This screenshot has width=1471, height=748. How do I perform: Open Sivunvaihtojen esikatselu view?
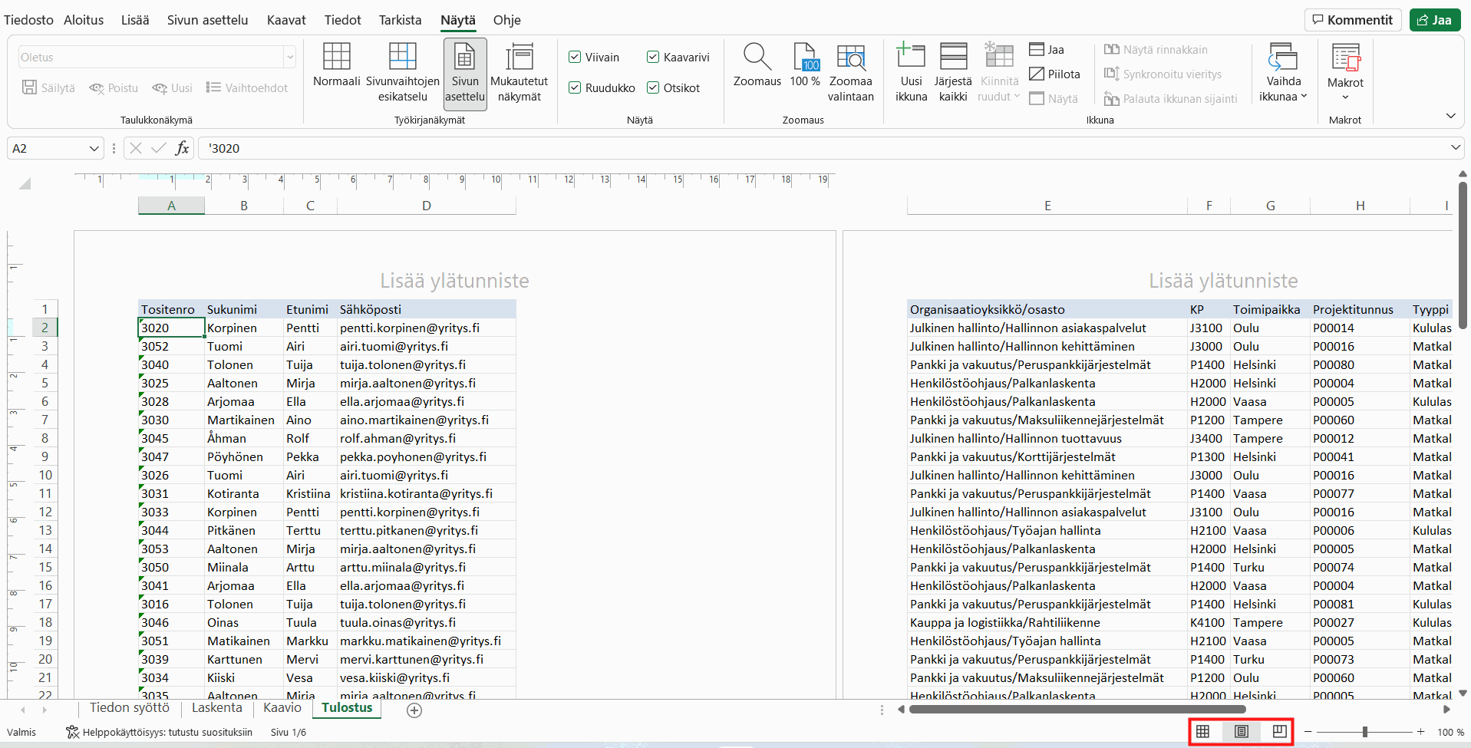[403, 74]
